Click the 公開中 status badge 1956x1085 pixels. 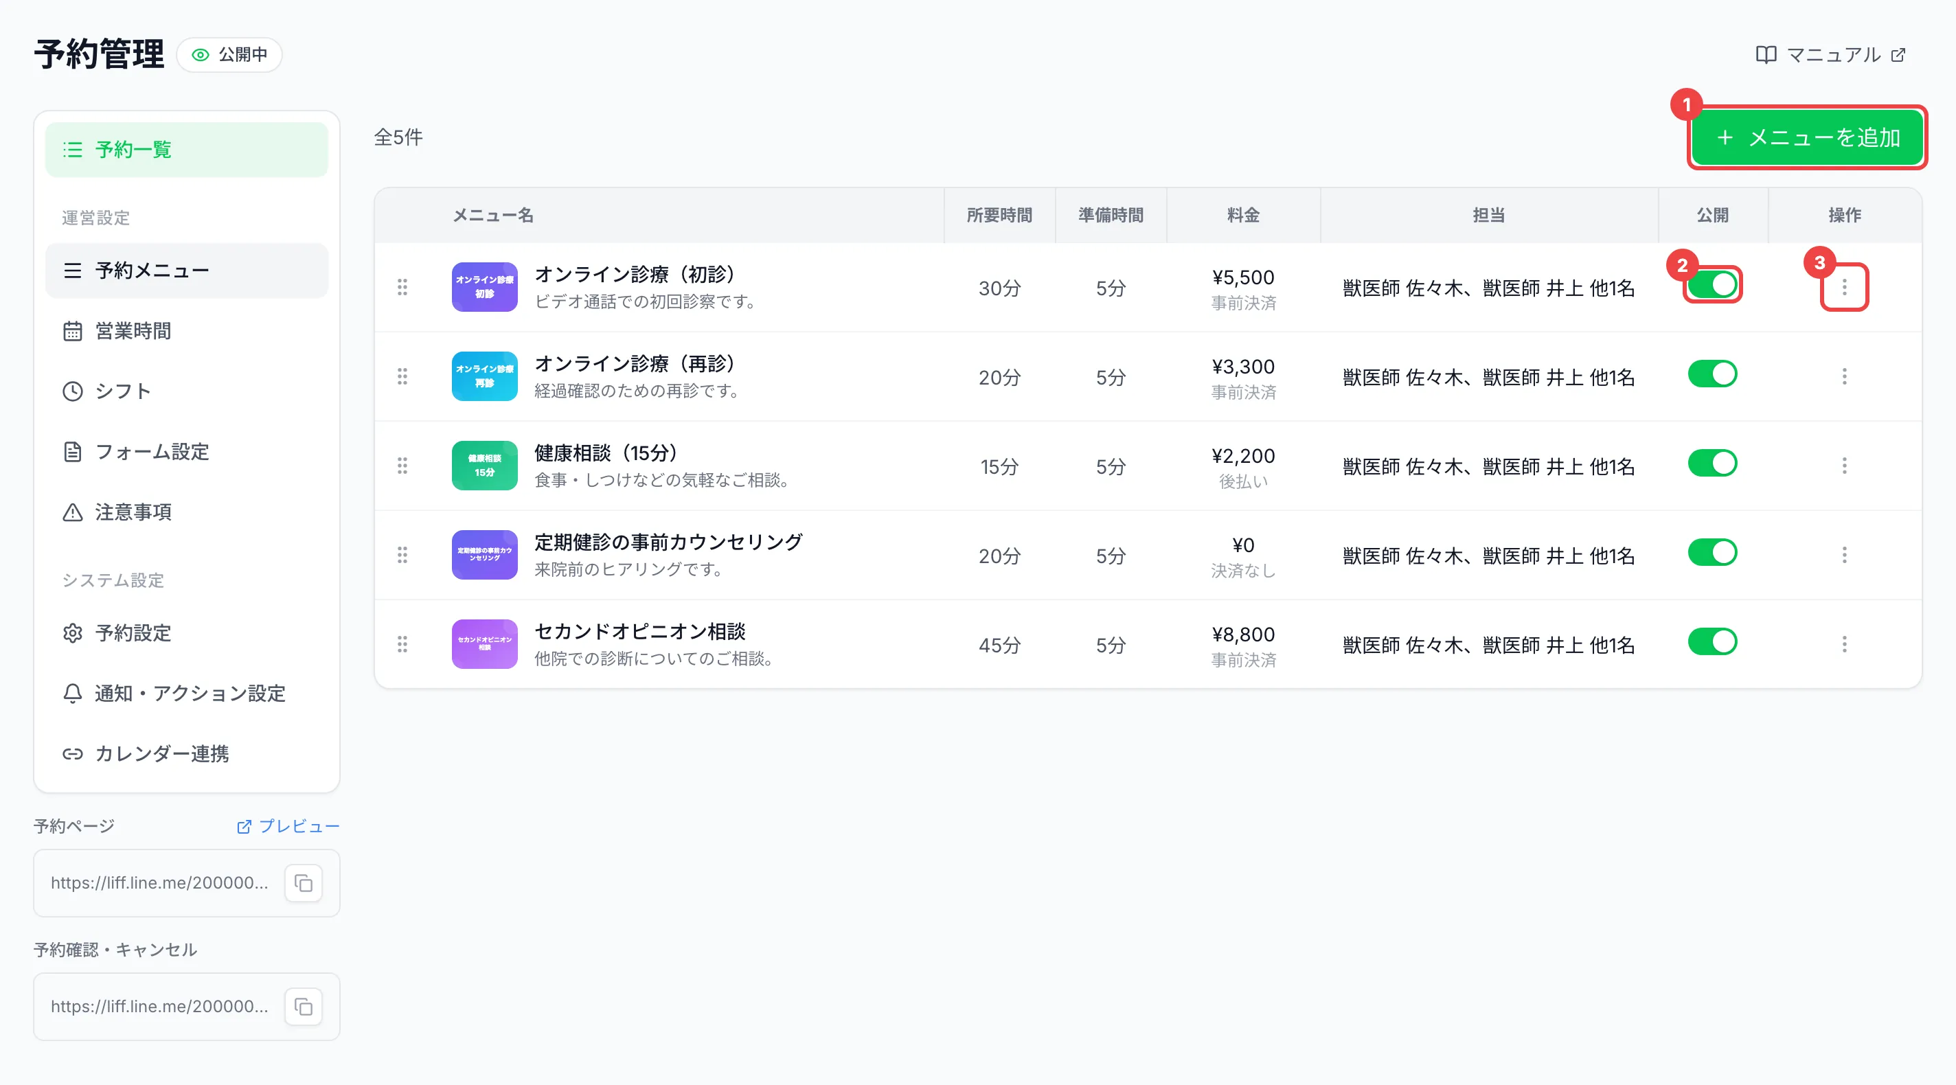(x=229, y=55)
